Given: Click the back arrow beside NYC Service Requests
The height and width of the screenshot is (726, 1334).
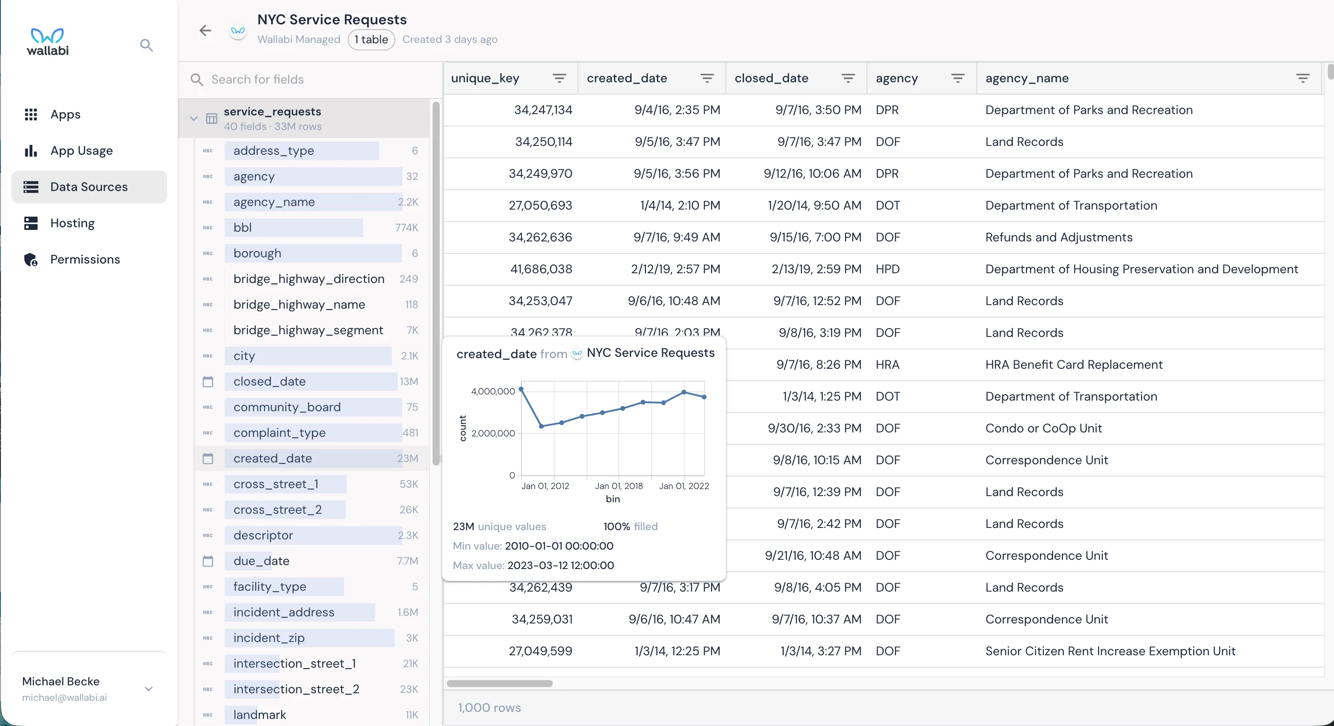Looking at the screenshot, I should (205, 31).
